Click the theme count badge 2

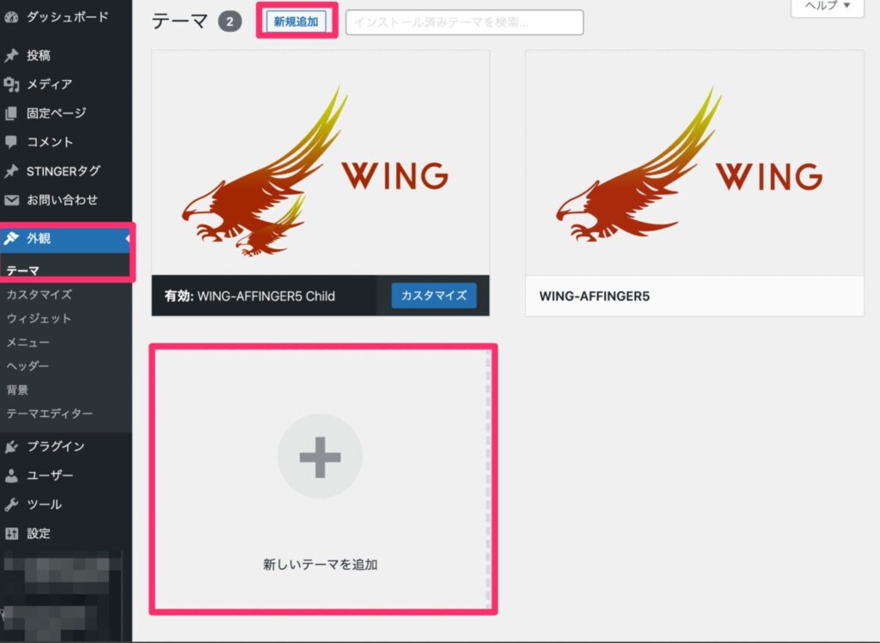pyautogui.click(x=229, y=21)
